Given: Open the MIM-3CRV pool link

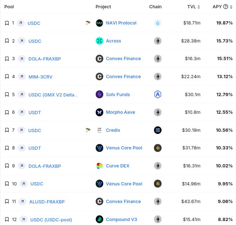Looking at the screenshot, I should [x=41, y=77].
